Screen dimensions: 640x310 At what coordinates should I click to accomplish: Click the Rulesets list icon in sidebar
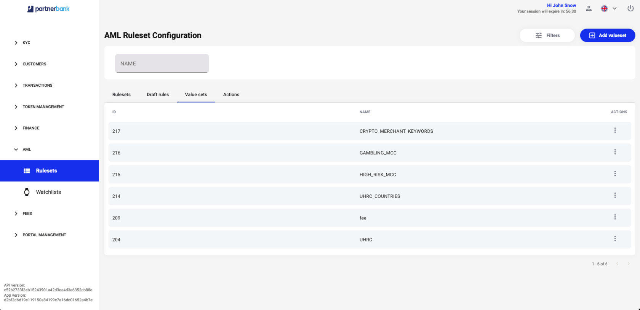pos(27,171)
